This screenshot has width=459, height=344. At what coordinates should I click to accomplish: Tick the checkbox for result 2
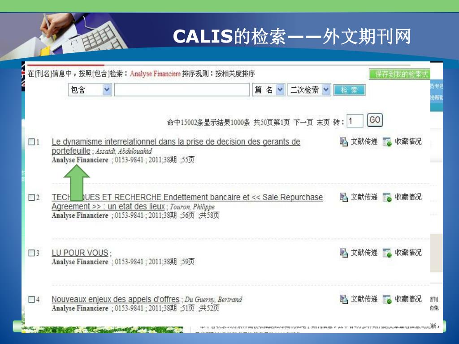[31, 198]
